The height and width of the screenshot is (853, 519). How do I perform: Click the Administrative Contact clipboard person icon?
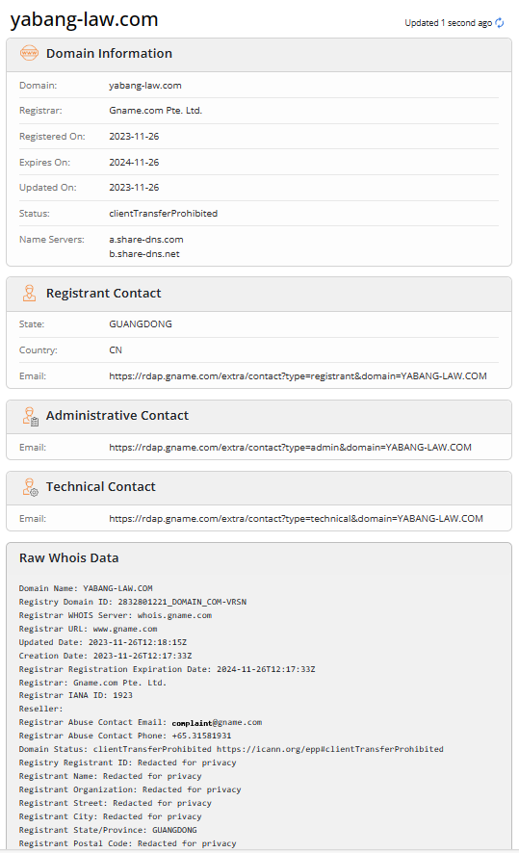(31, 416)
